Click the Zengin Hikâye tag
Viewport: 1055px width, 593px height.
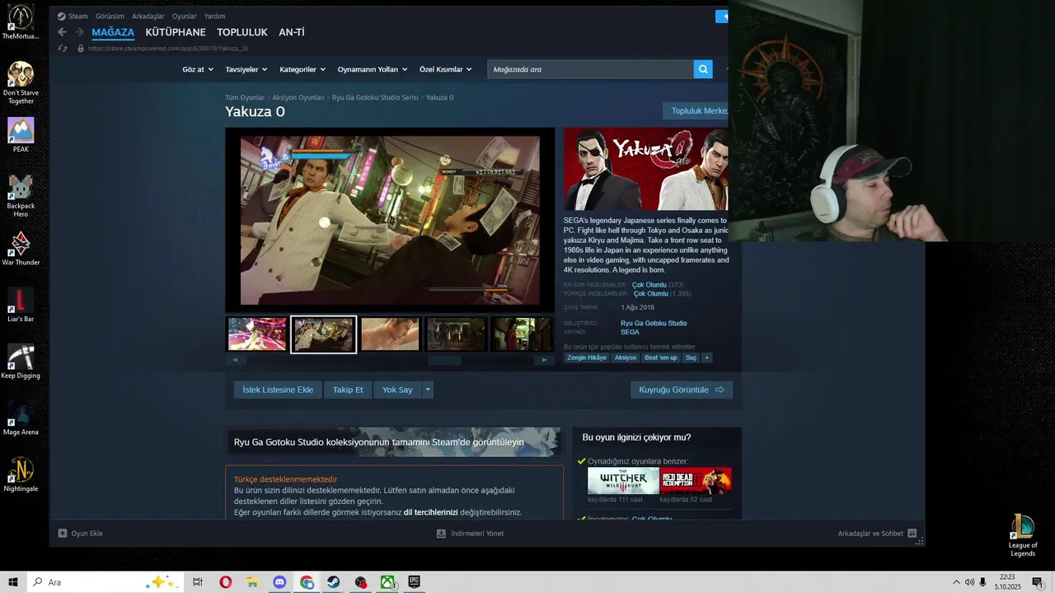(587, 357)
